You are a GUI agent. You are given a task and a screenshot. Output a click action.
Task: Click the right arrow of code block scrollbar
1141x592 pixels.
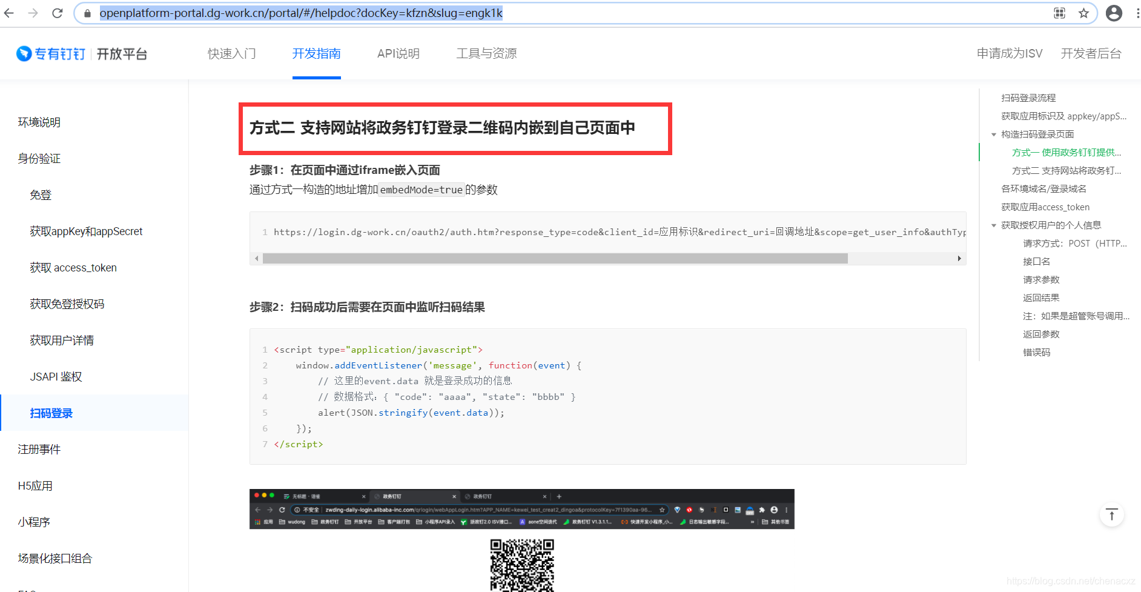(959, 259)
